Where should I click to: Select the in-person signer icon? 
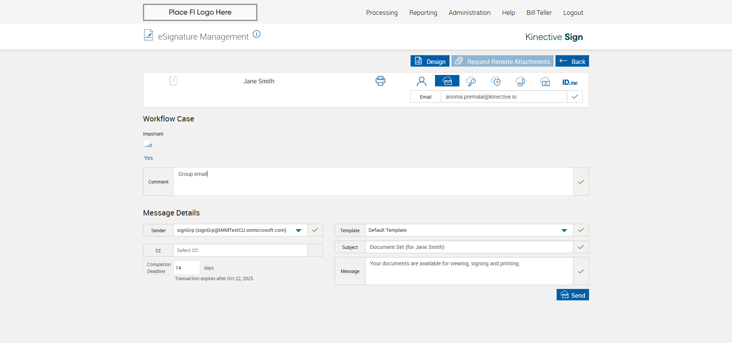click(421, 81)
